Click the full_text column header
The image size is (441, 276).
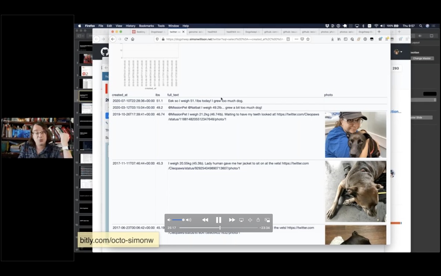[x=173, y=95]
